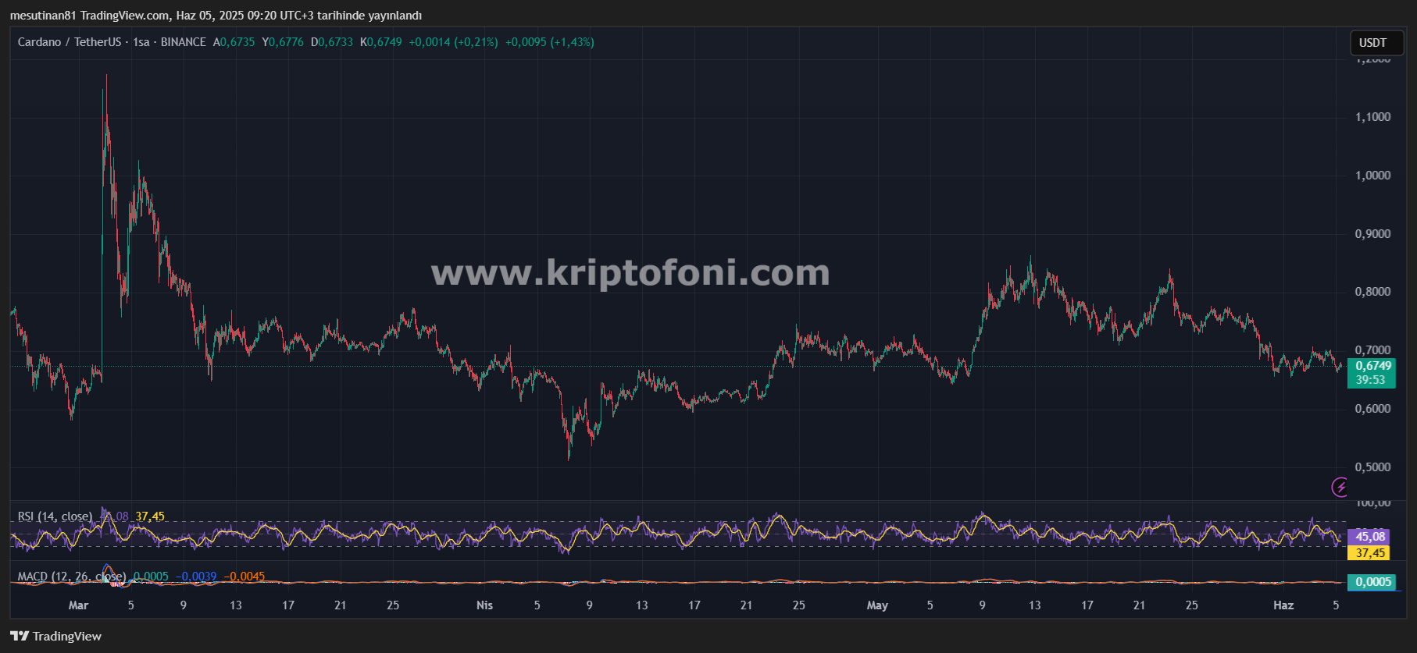Click the green 0,6749 current price tag

coord(1372,366)
